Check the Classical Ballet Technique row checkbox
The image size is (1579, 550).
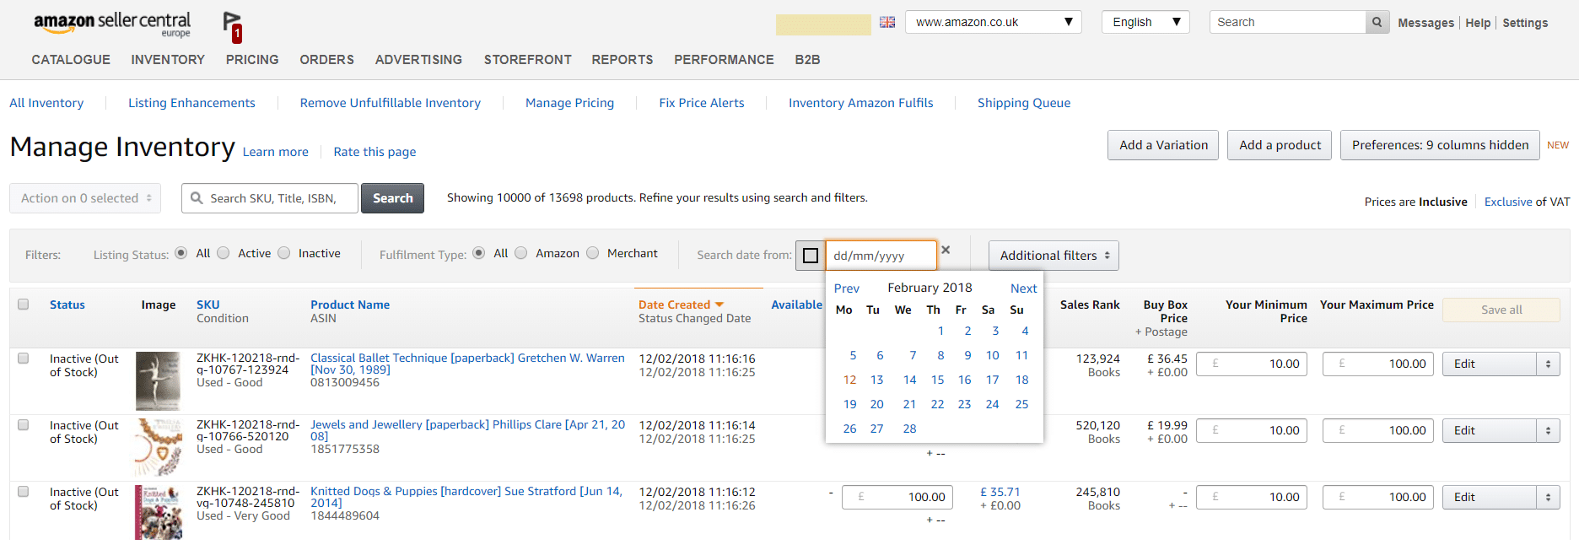coord(24,359)
